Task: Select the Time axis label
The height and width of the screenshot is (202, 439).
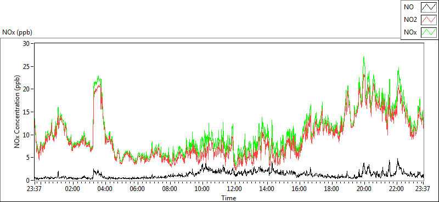Action: point(229,198)
